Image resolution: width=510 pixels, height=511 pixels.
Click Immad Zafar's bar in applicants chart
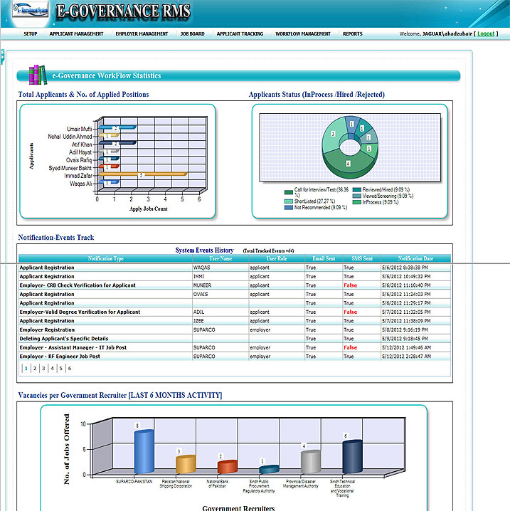point(143,174)
